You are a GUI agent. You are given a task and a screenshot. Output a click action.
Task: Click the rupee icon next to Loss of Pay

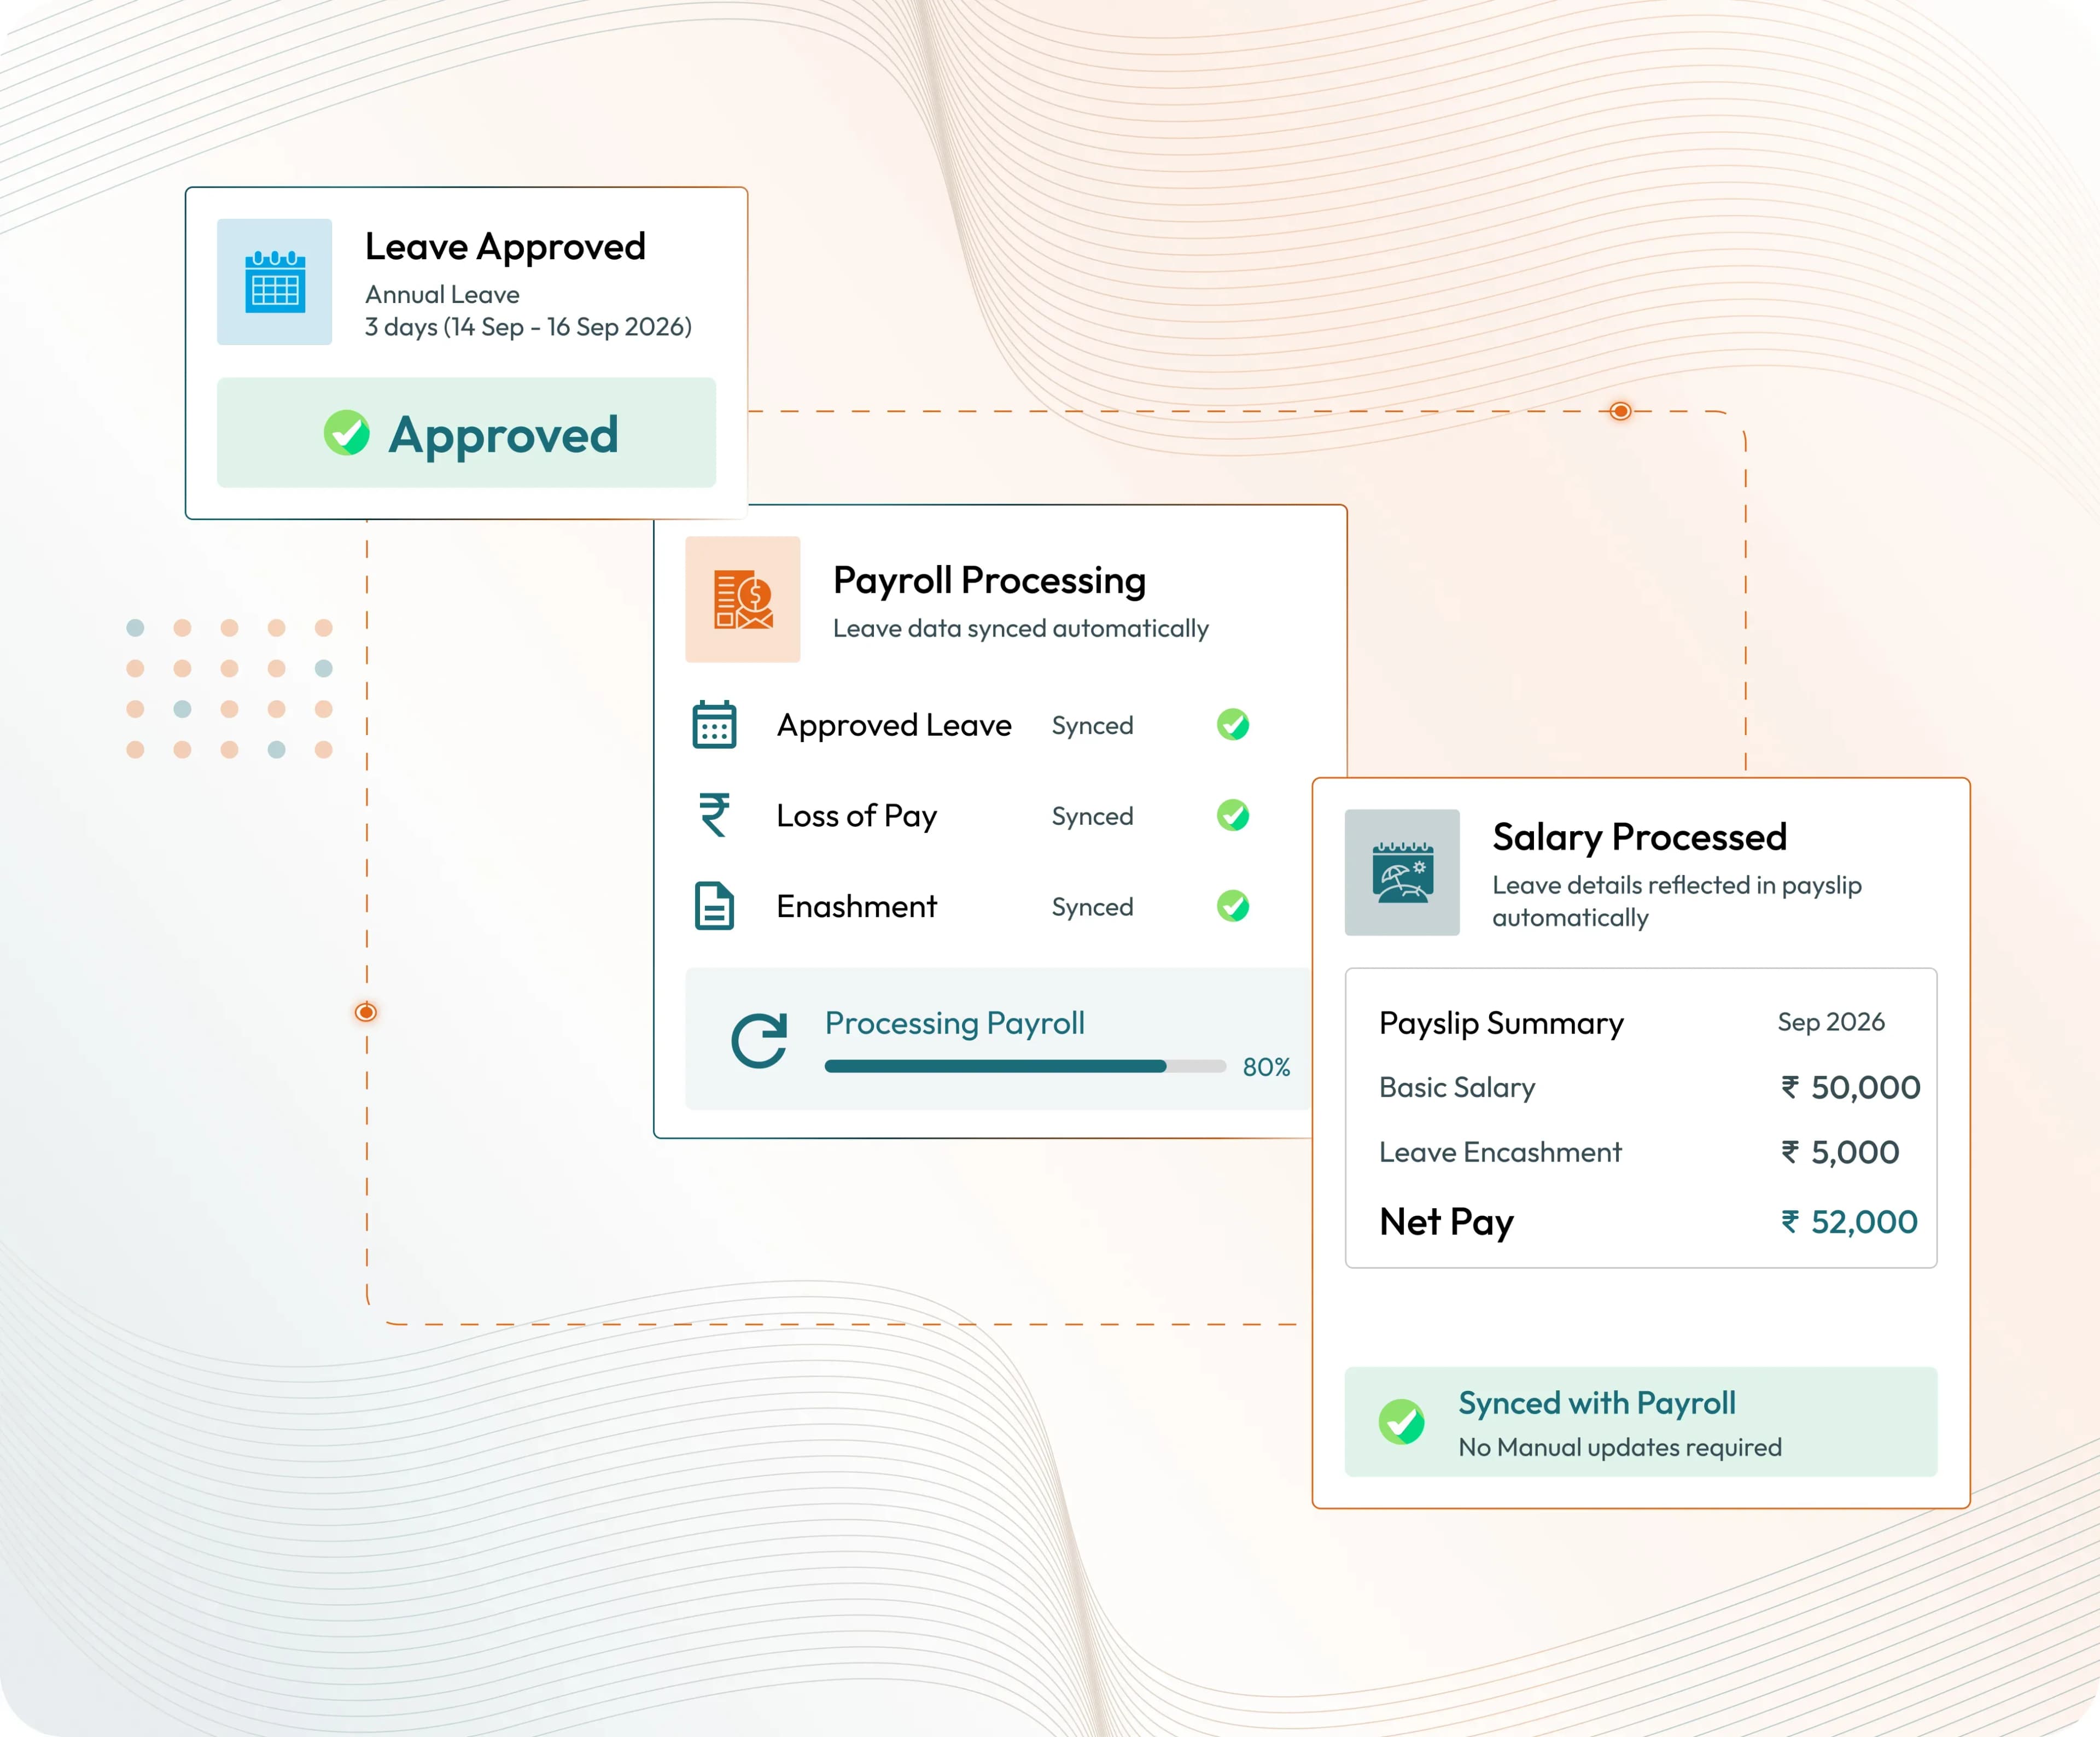click(714, 815)
